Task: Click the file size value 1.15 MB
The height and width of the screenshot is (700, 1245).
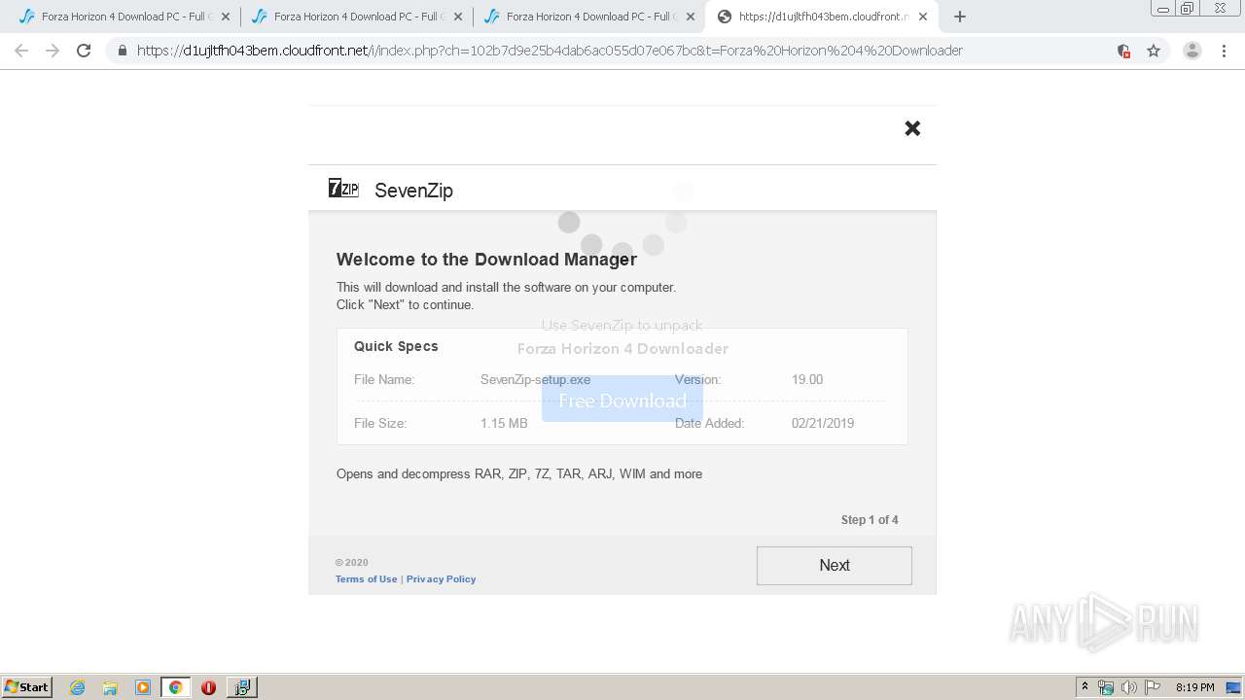Action: click(x=504, y=423)
